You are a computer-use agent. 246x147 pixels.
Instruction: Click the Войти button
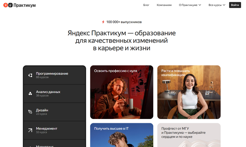pos(235,5)
